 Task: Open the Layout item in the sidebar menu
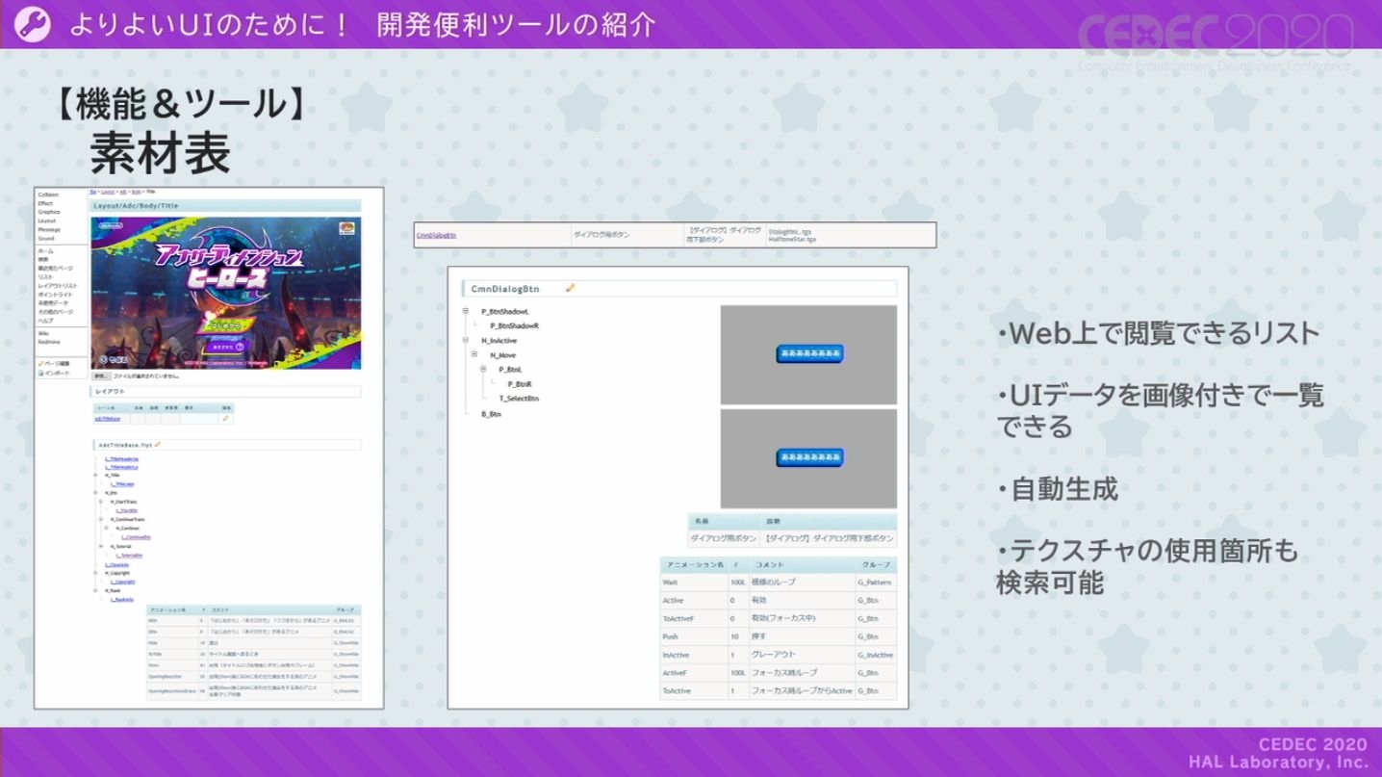click(x=46, y=220)
